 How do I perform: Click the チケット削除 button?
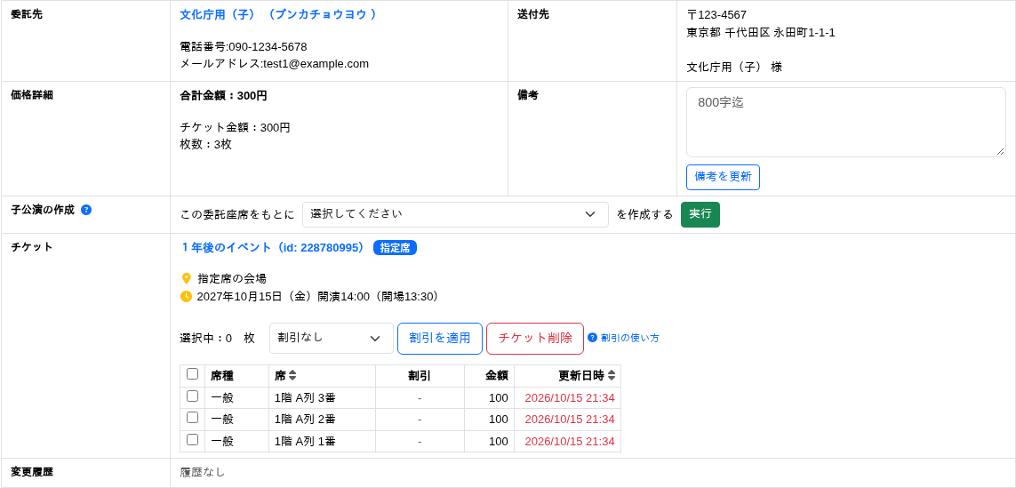coord(535,339)
